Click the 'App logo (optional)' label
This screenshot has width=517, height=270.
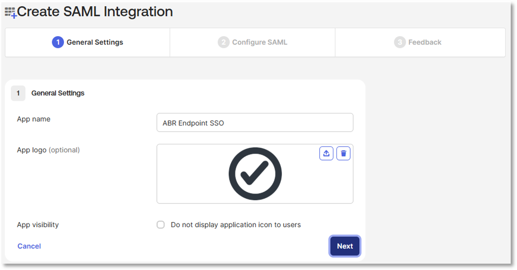48,150
